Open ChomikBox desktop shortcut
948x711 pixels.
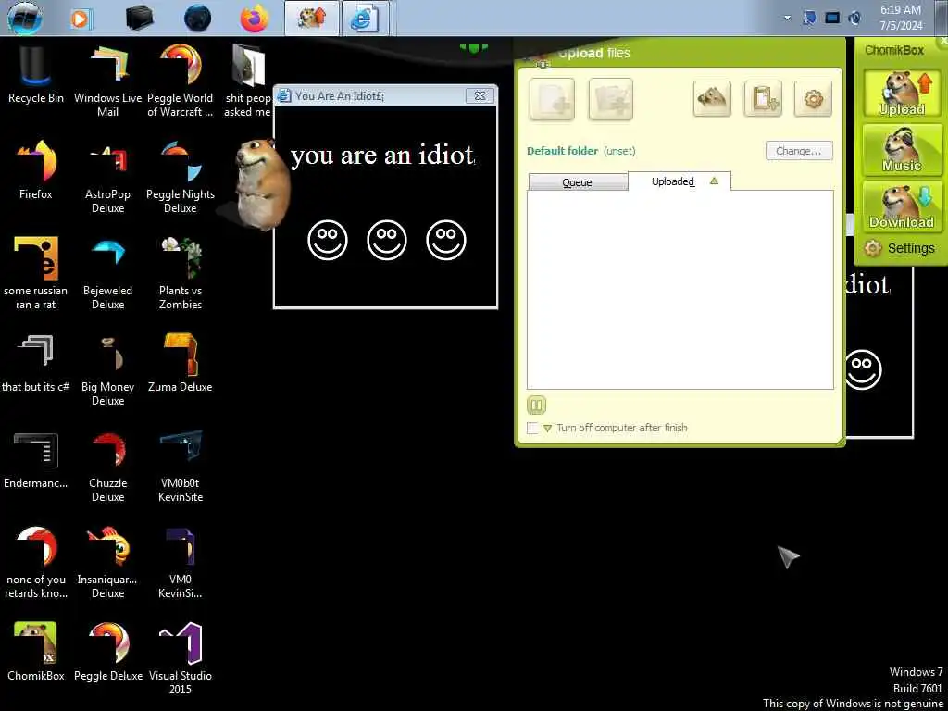coord(36,652)
